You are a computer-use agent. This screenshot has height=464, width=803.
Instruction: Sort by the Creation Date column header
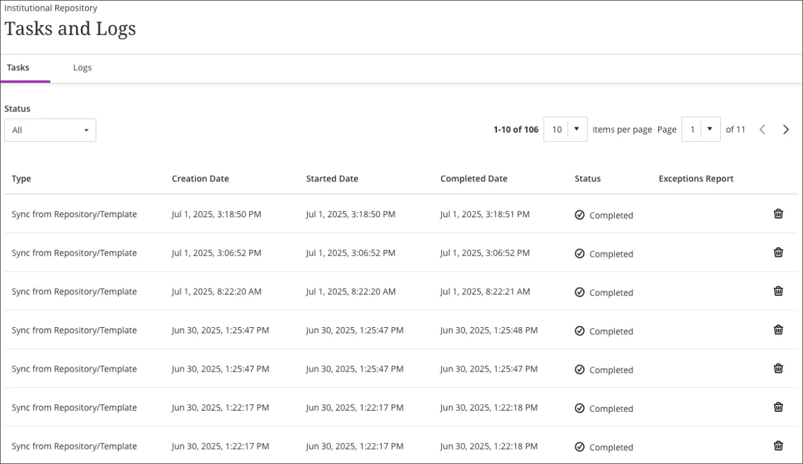coord(200,178)
